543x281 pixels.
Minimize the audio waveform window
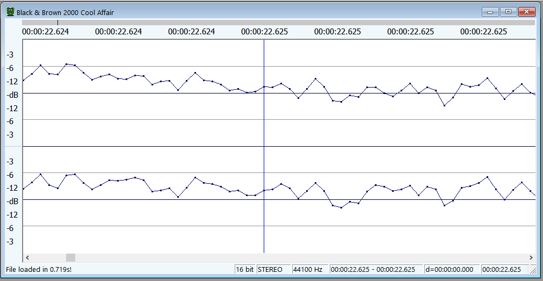coord(490,12)
